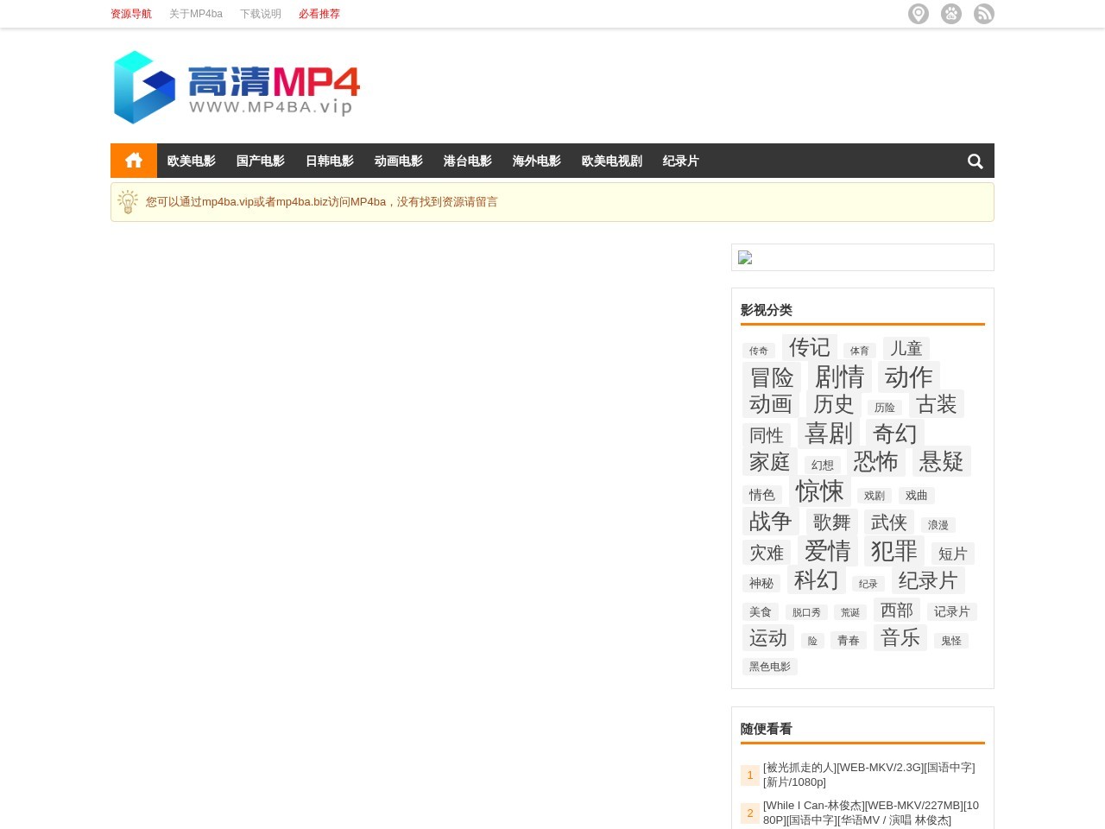Screen dimensions: 1105x829
Task: Open 国产电影 menu item
Action: pos(261,161)
